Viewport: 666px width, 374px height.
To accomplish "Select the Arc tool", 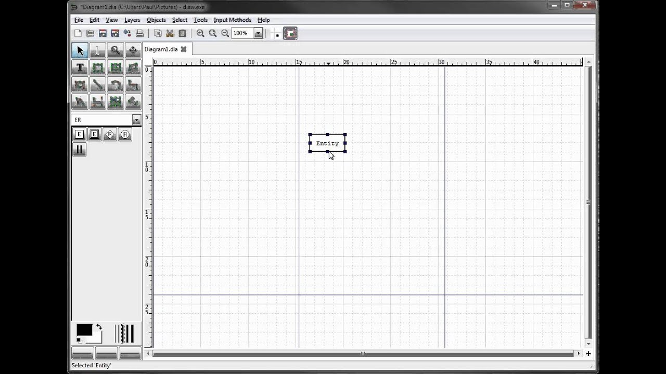I will (x=116, y=85).
